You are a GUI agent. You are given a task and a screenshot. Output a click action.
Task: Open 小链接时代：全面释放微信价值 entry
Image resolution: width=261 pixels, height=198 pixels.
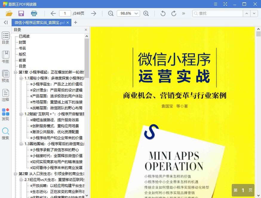[56, 156]
